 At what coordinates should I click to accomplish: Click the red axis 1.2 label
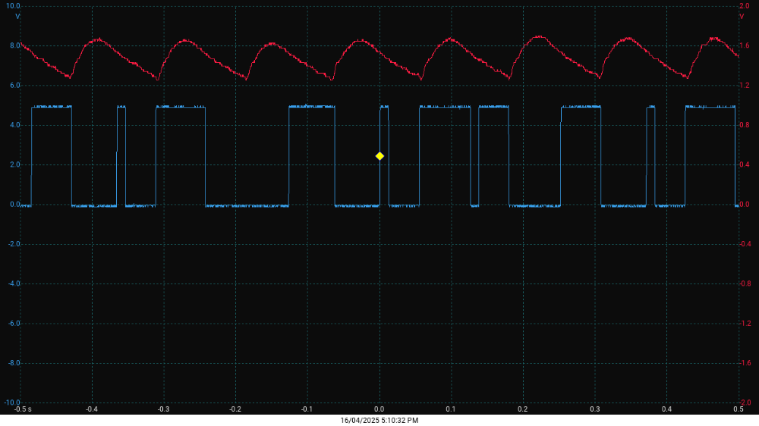pyautogui.click(x=745, y=86)
